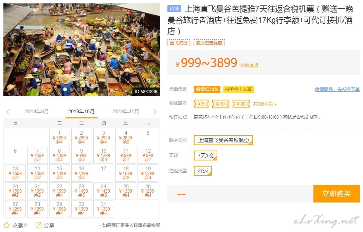The image size is (363, 232).
Task: Open the 蜂蜜抵10% discount tag
Action: pos(207,89)
